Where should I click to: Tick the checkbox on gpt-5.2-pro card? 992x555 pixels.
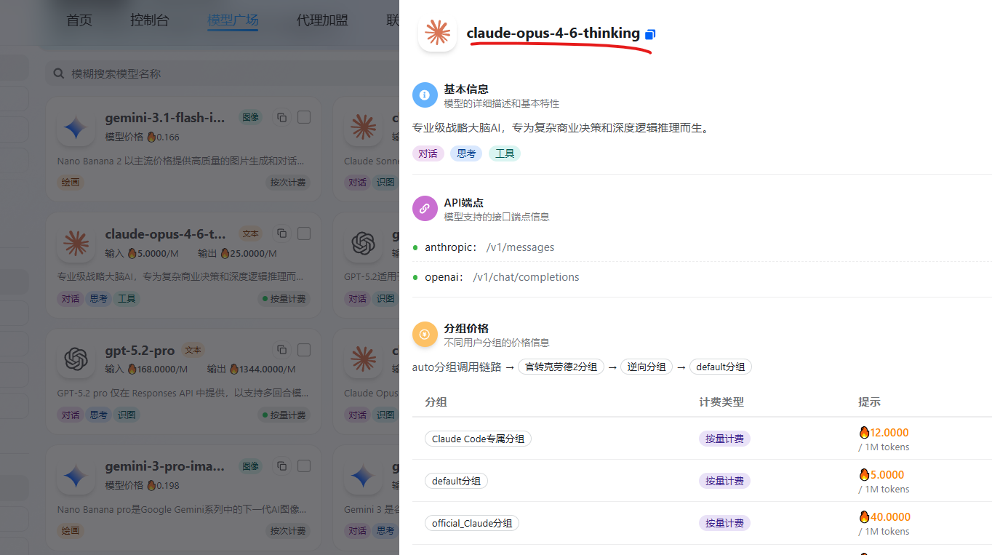(x=304, y=350)
